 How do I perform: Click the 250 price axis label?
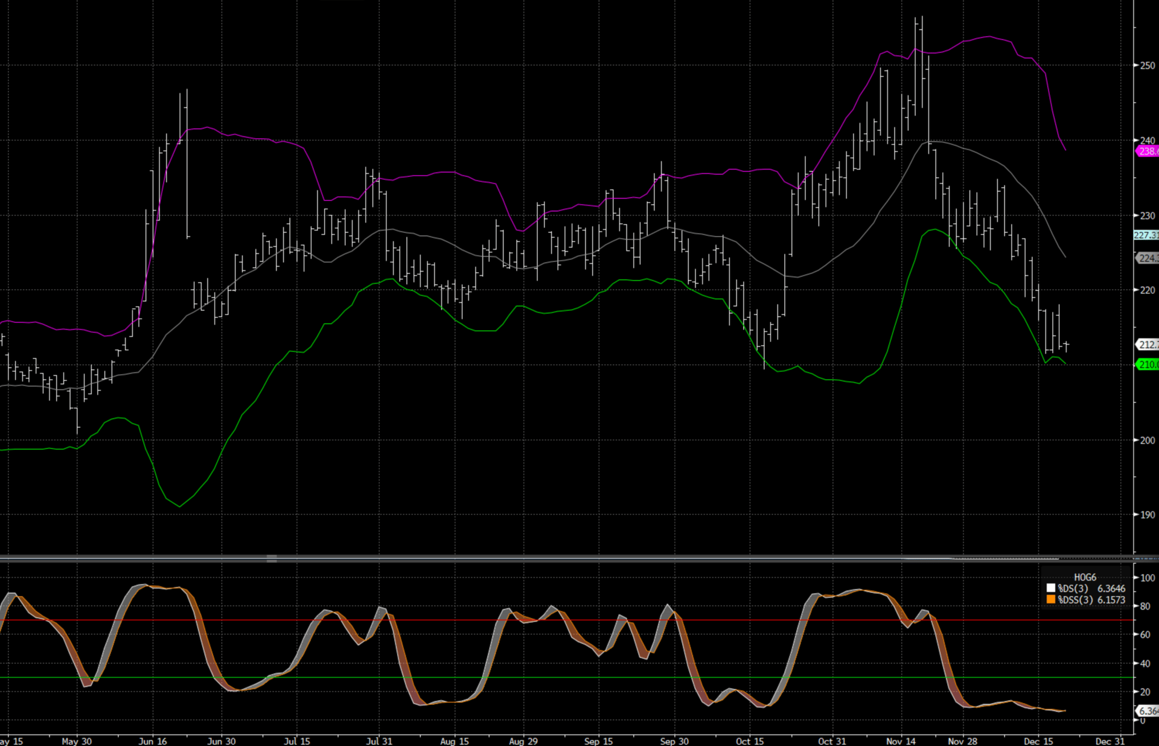[1147, 65]
